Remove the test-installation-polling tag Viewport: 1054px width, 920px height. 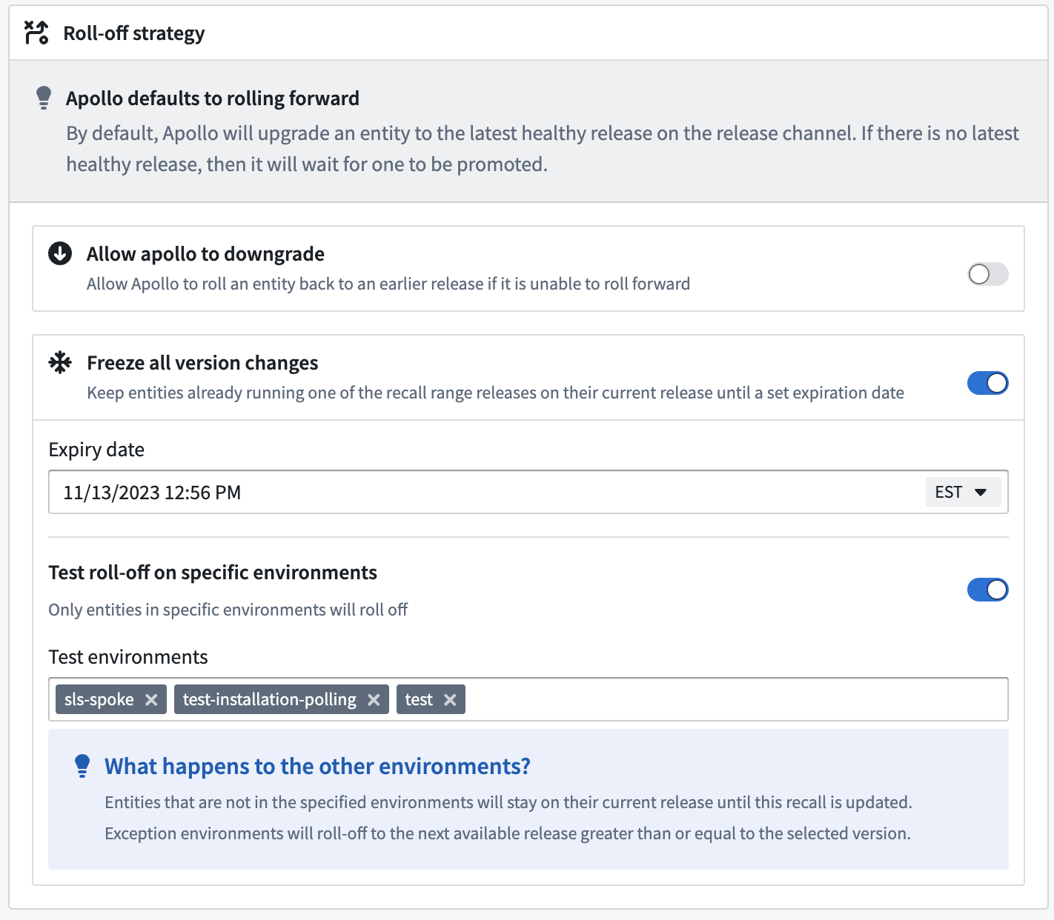pyautogui.click(x=374, y=699)
